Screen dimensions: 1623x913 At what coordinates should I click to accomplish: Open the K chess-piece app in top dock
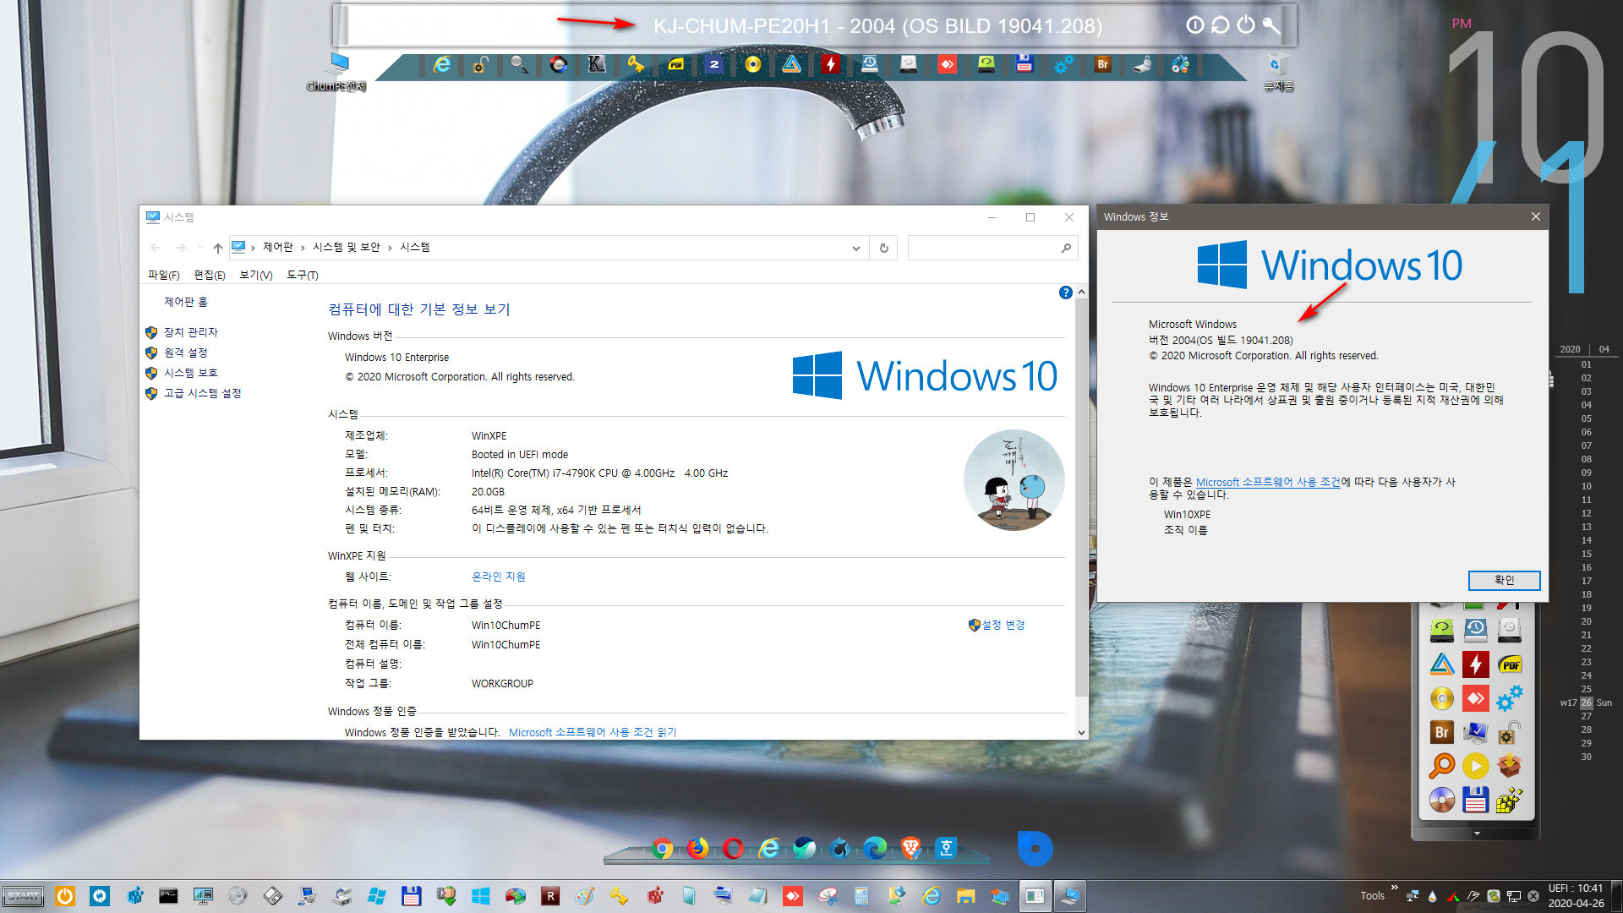[597, 64]
